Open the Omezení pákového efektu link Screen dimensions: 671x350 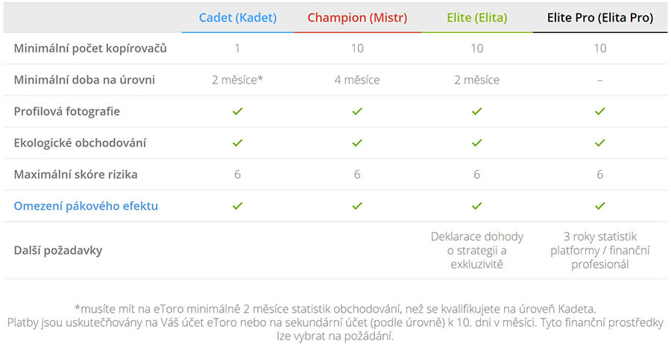tap(86, 206)
